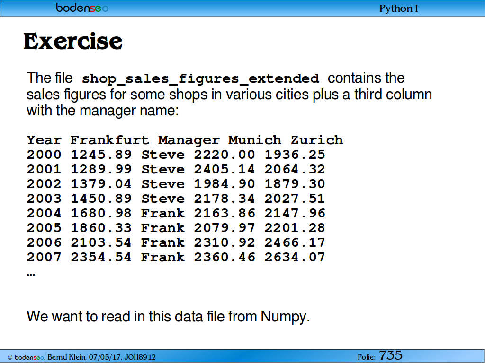Click the Zurich value 2147.96
This screenshot has height=363, width=485.
pyautogui.click(x=295, y=213)
